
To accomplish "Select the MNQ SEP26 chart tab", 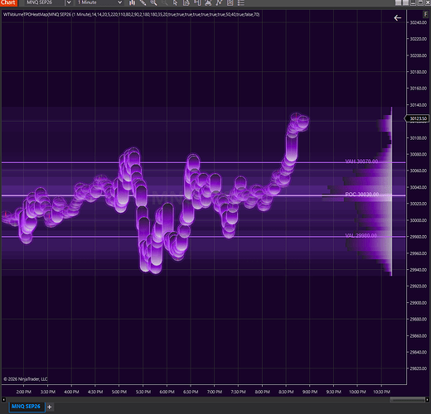I will click(x=26, y=407).
